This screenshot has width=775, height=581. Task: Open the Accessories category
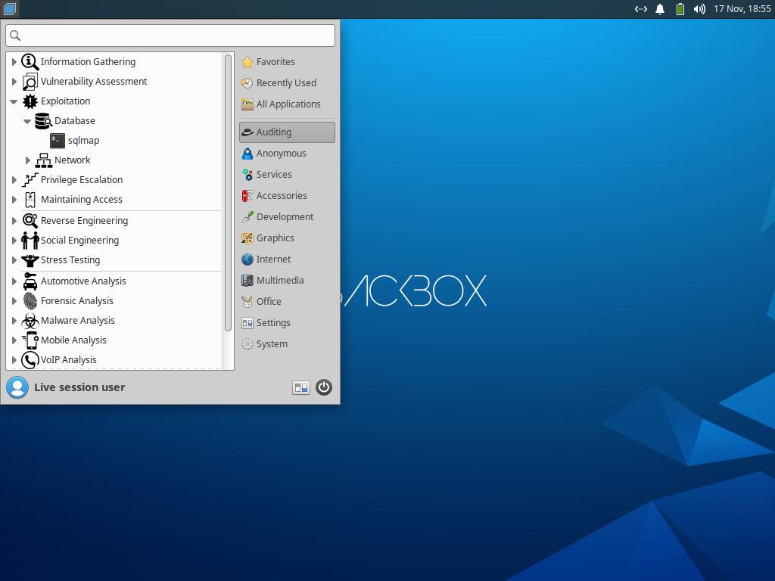[287, 196]
